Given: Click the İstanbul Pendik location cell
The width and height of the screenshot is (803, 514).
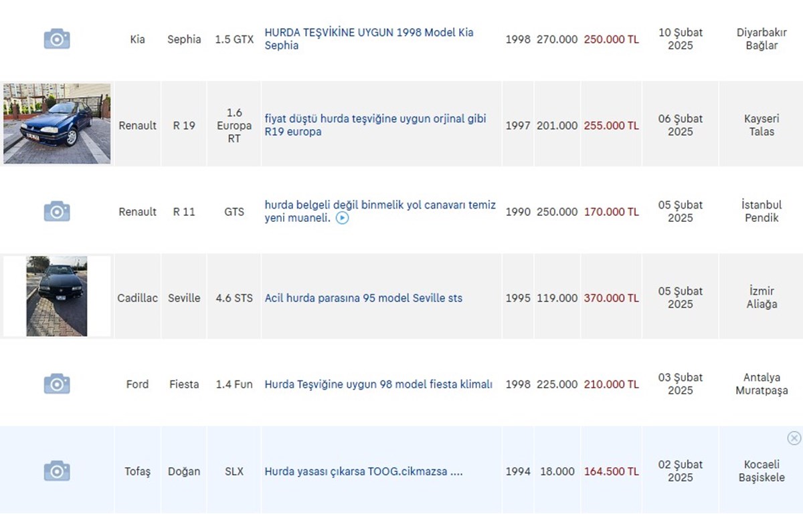Looking at the screenshot, I should point(762,211).
